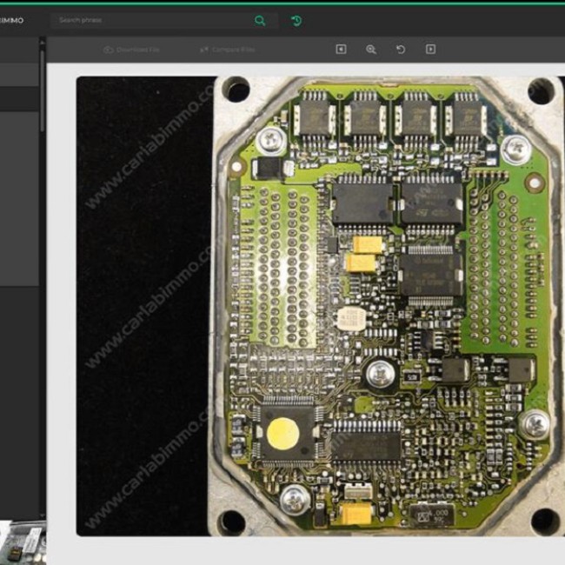565x565 pixels.
Task: Select the dark highlighted row in left sidebar
Action: pos(19,99)
